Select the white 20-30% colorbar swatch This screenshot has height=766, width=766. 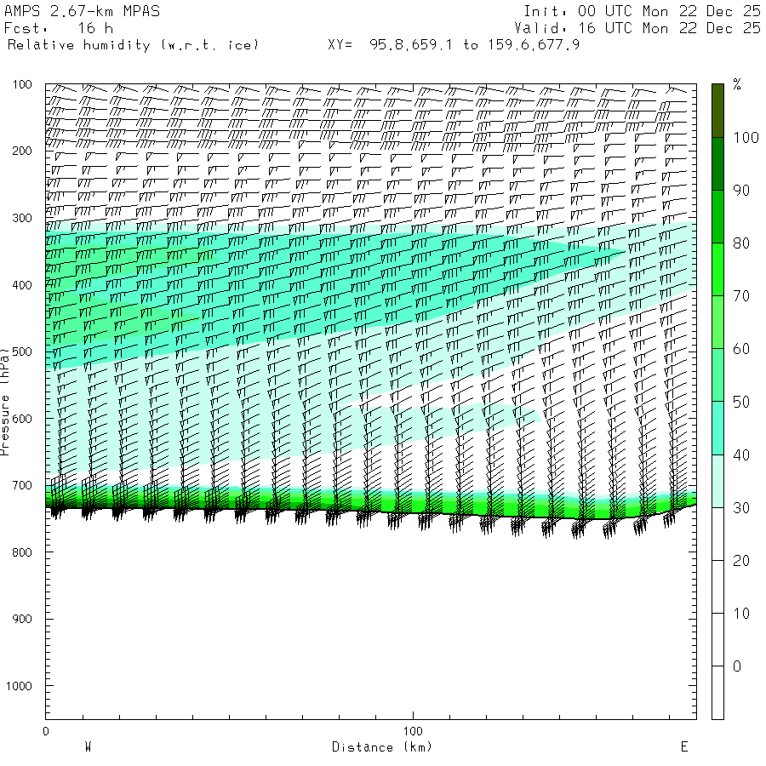coord(717,534)
